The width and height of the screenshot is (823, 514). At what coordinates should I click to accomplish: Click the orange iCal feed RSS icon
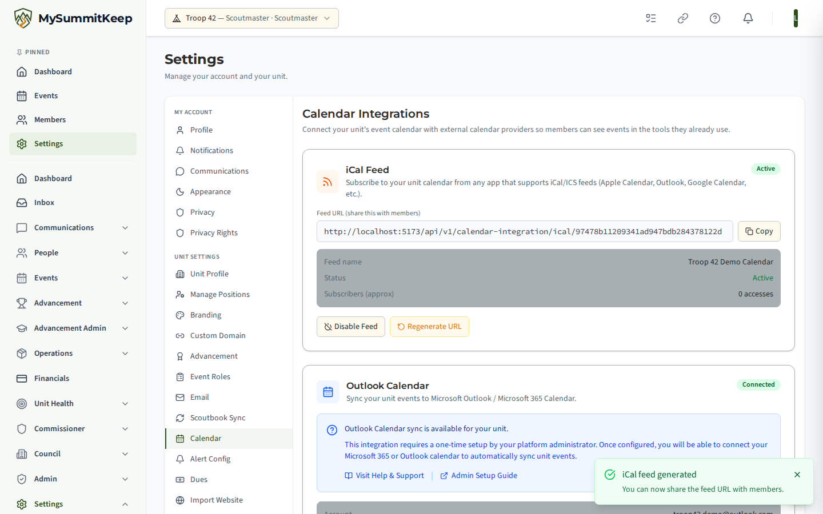tap(327, 182)
